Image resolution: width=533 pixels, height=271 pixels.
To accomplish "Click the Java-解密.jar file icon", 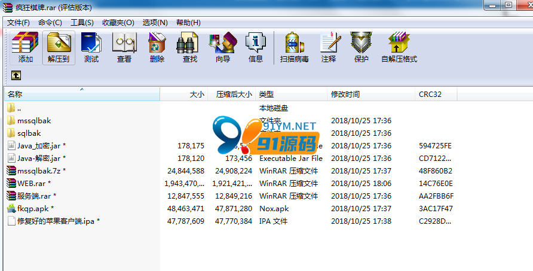I will tap(11, 159).
